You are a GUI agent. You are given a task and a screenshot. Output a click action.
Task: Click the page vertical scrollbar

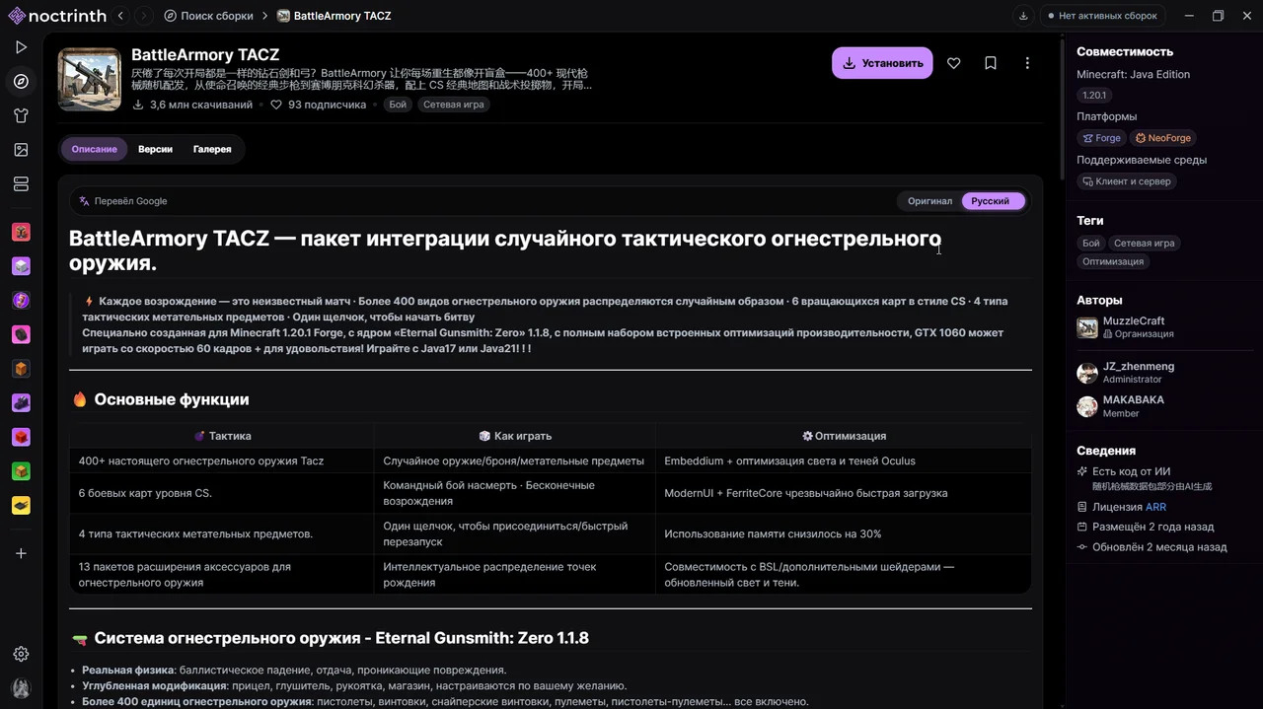1062,108
